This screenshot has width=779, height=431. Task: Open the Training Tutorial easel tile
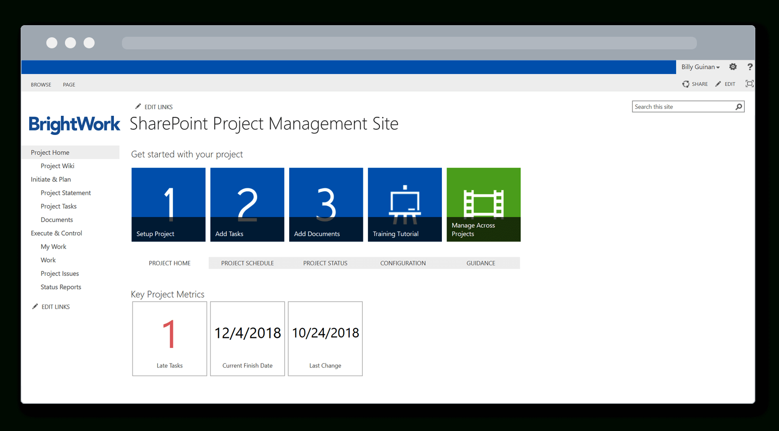click(405, 204)
